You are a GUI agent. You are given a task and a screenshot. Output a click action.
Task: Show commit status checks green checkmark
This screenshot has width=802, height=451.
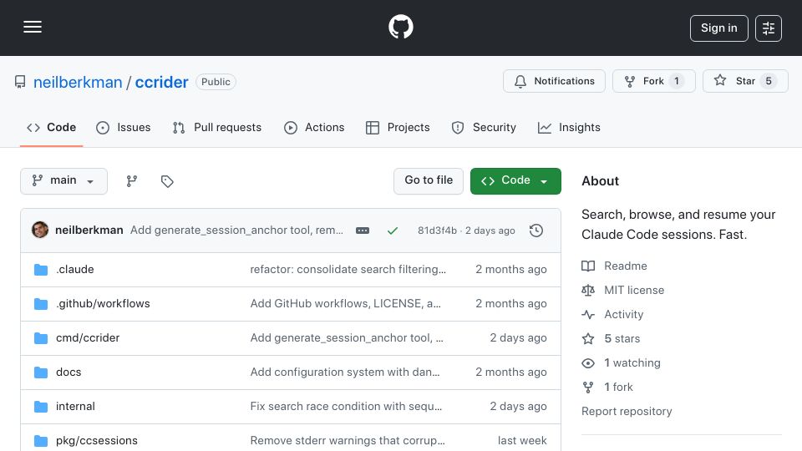tap(393, 231)
